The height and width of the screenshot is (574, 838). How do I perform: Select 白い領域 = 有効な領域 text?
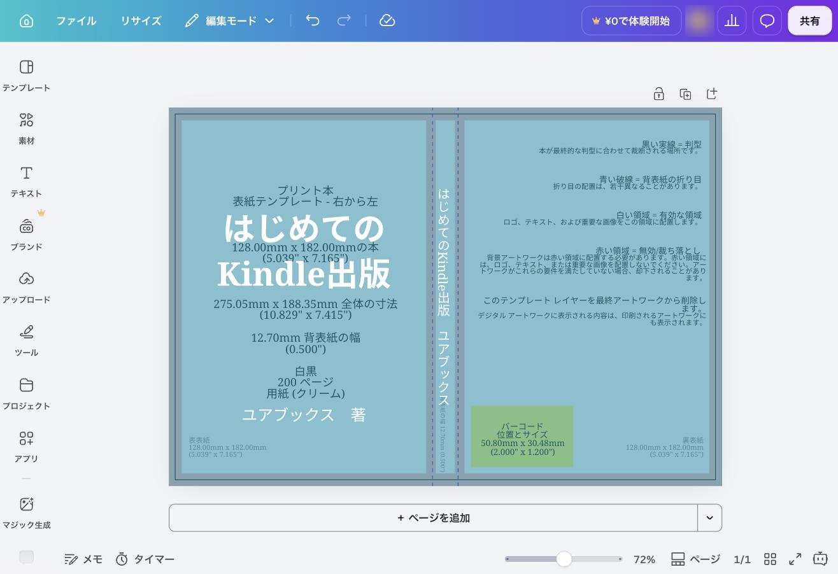click(x=658, y=215)
